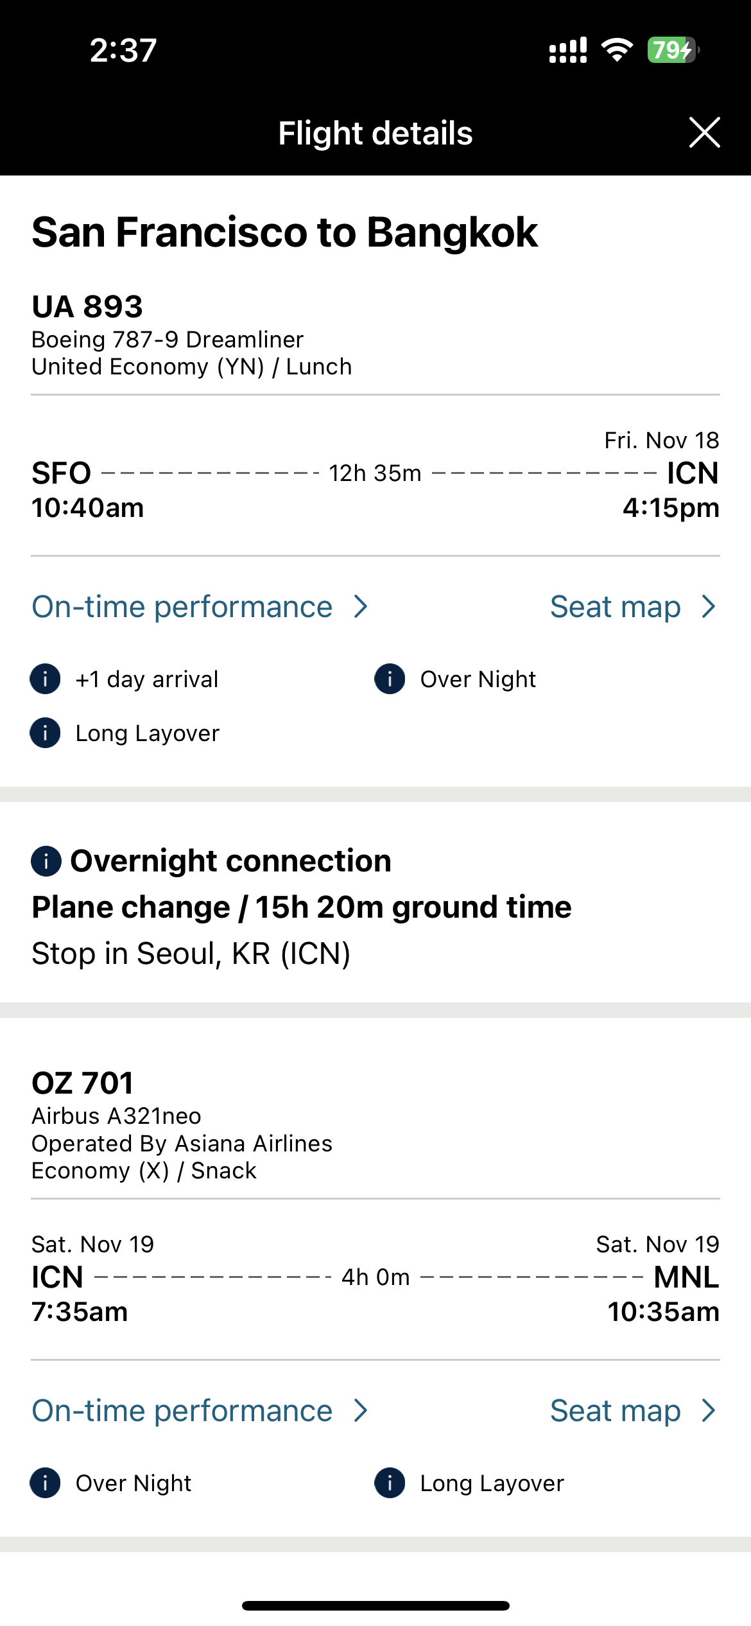751x1626 pixels.
Task: Tap chevron beside OZ 701 Seat map
Action: tap(709, 1411)
